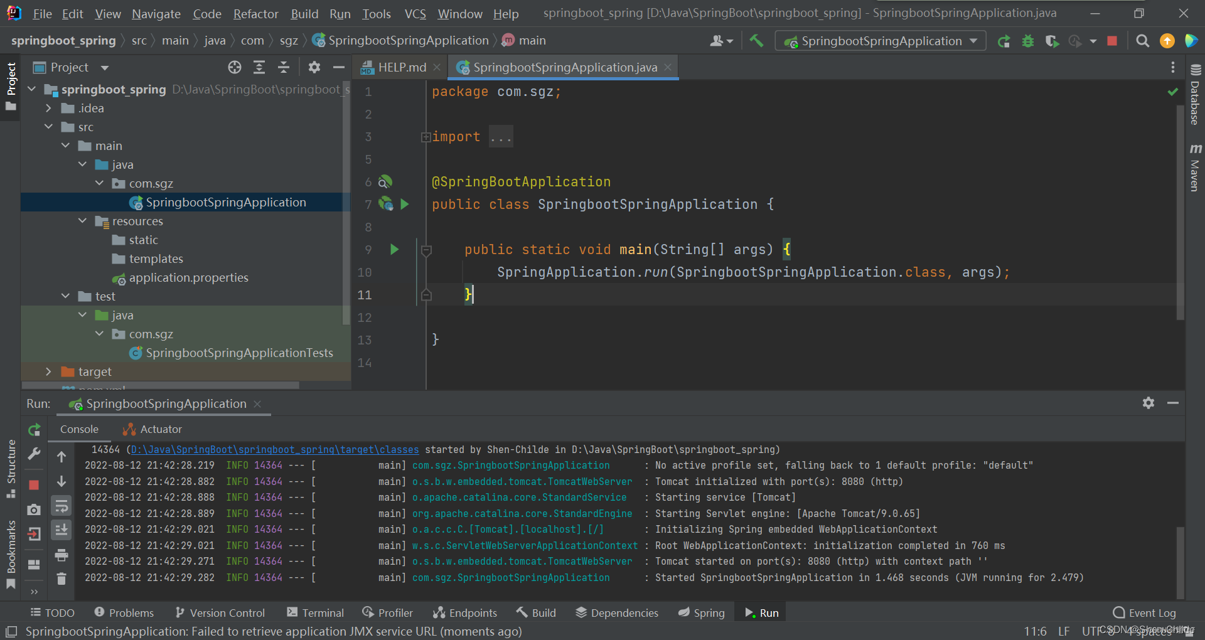The width and height of the screenshot is (1205, 640).
Task: Rerun SpringbootSpringApplication from the top toolbar
Action: pyautogui.click(x=1004, y=41)
